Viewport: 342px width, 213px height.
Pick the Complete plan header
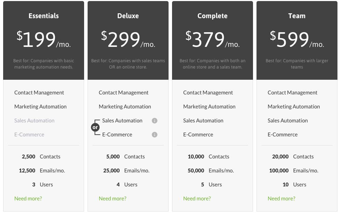coord(213,16)
